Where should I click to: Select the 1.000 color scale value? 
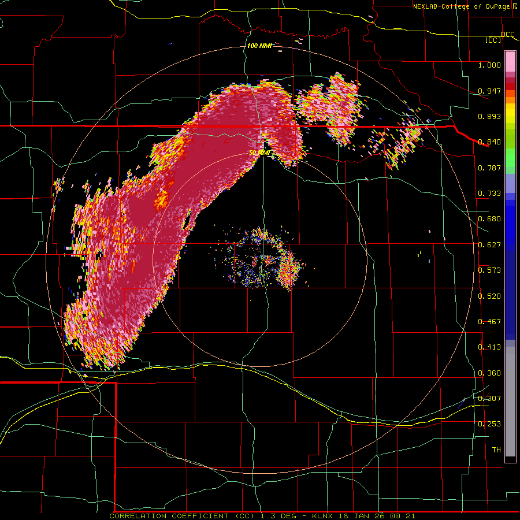[x=489, y=65]
